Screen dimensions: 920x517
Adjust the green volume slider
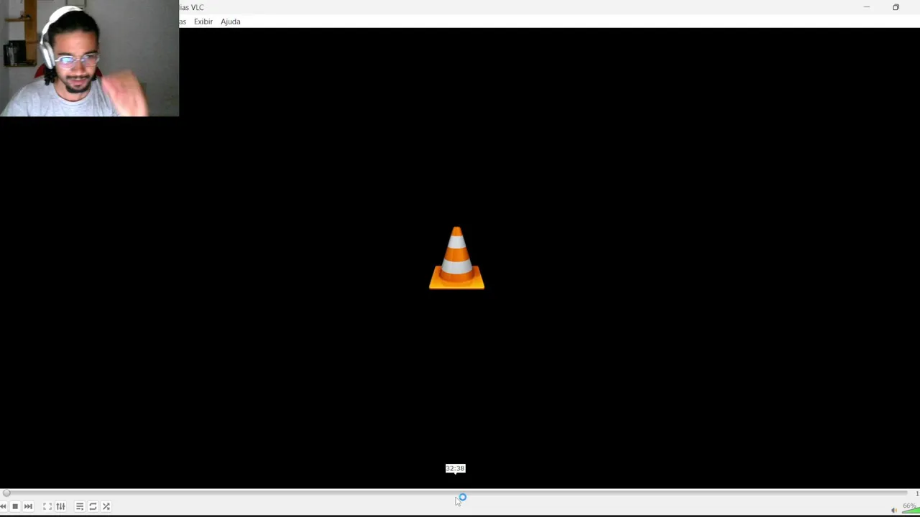click(911, 510)
